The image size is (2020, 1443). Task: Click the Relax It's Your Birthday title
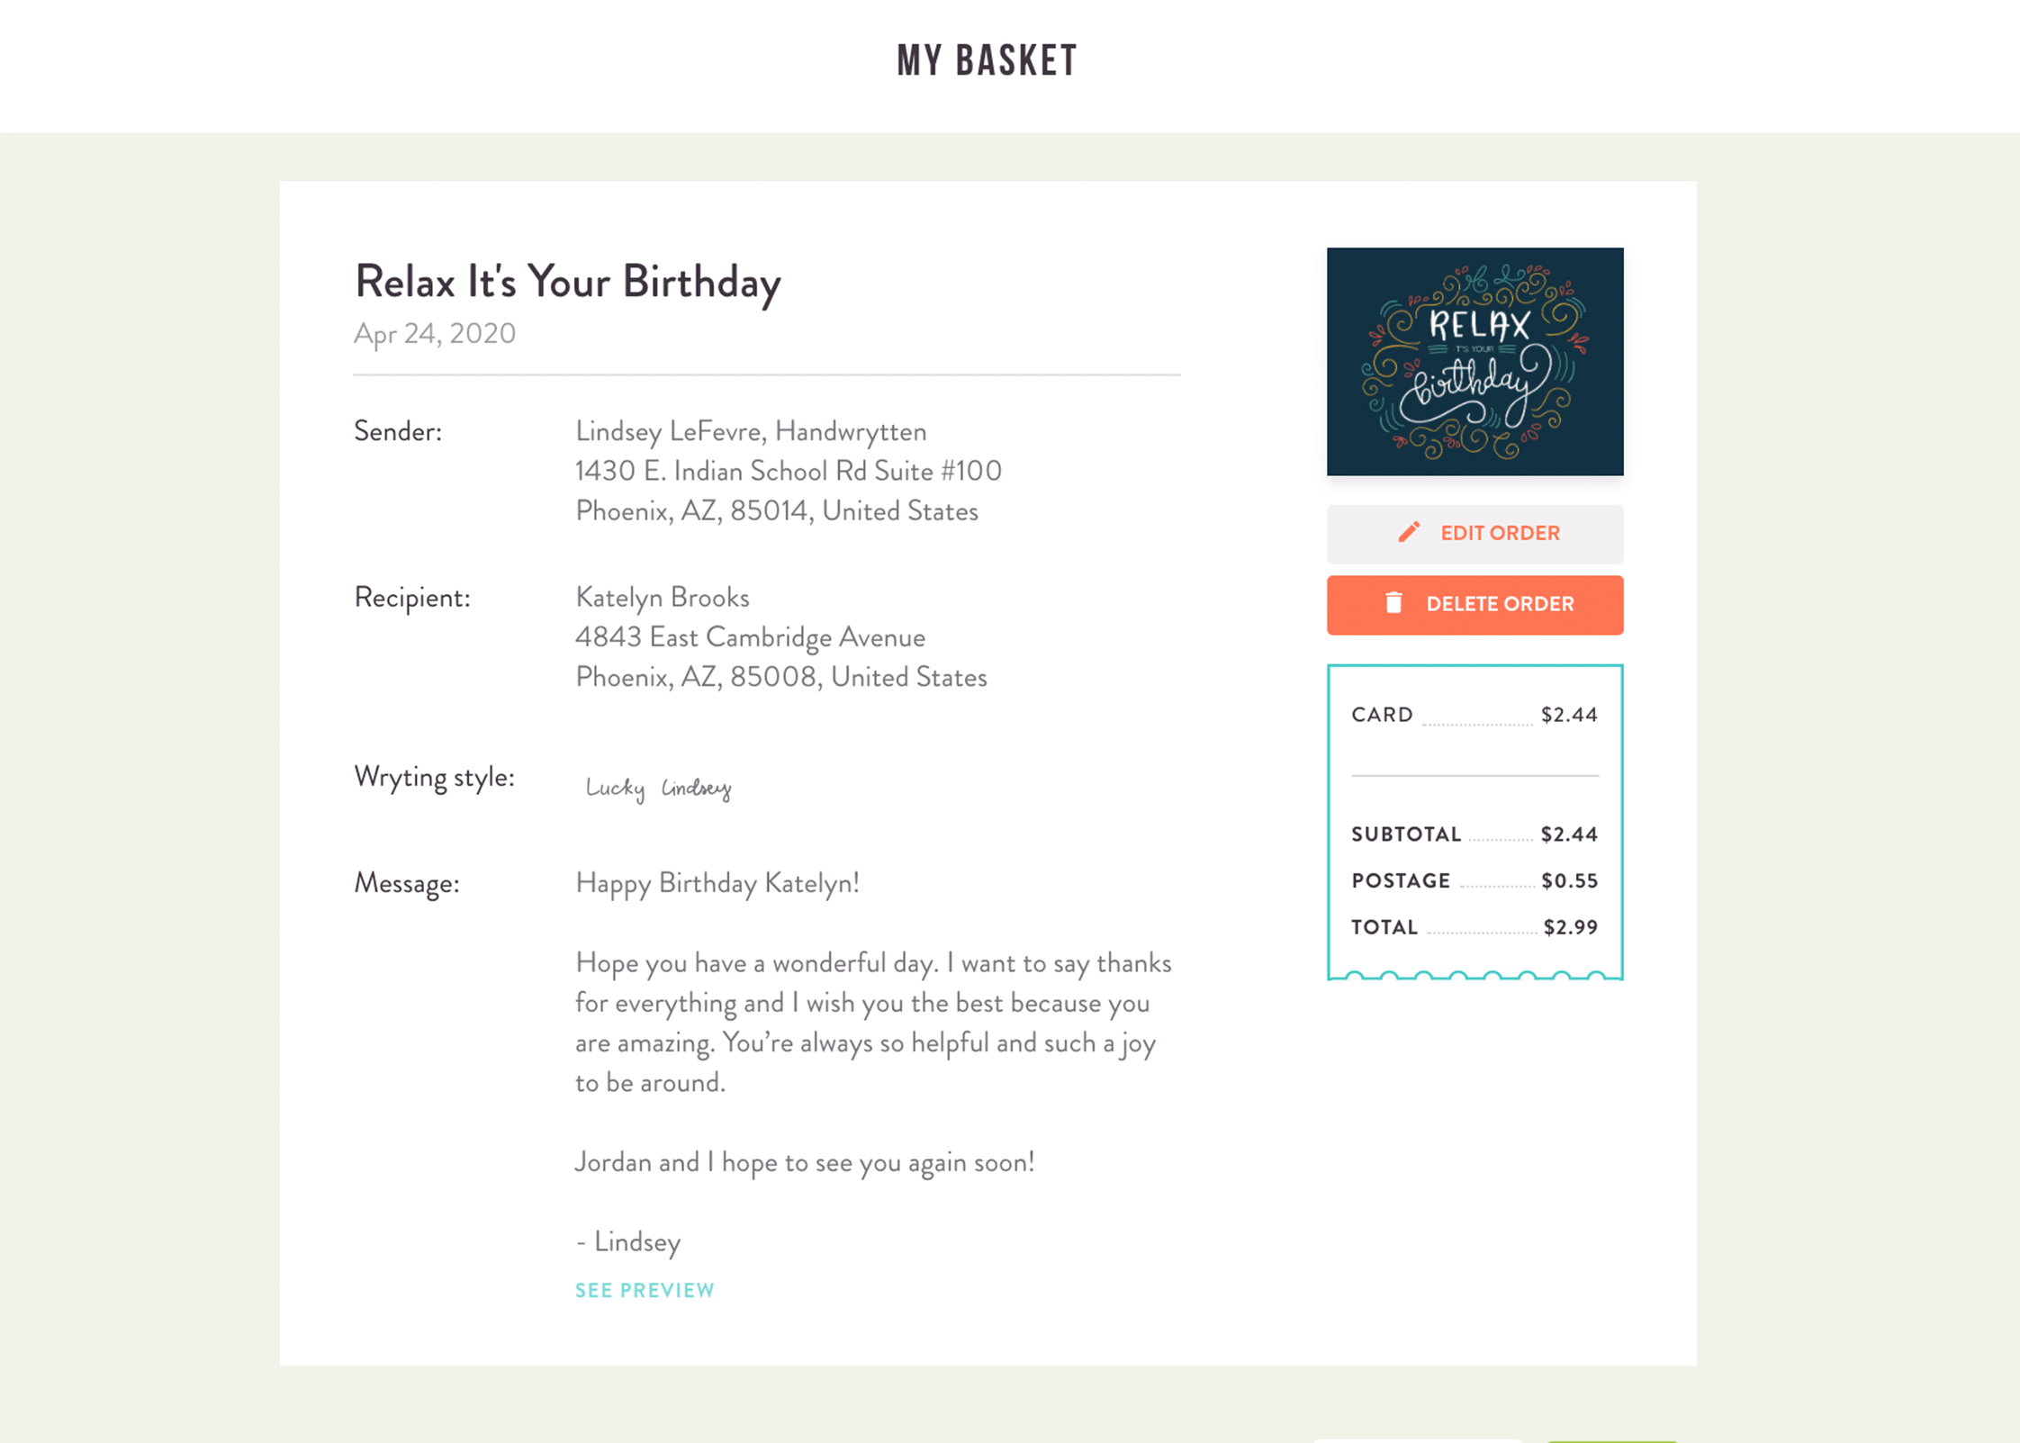point(567,282)
